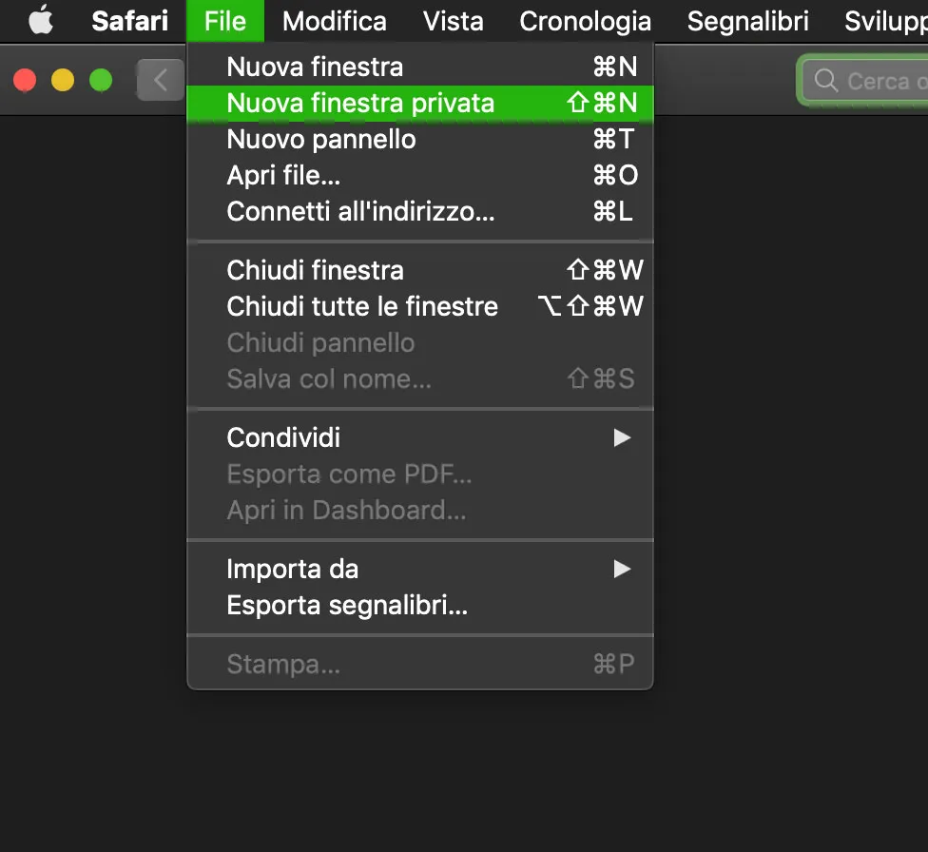Open the Safari application menu
The image size is (928, 852).
click(128, 20)
